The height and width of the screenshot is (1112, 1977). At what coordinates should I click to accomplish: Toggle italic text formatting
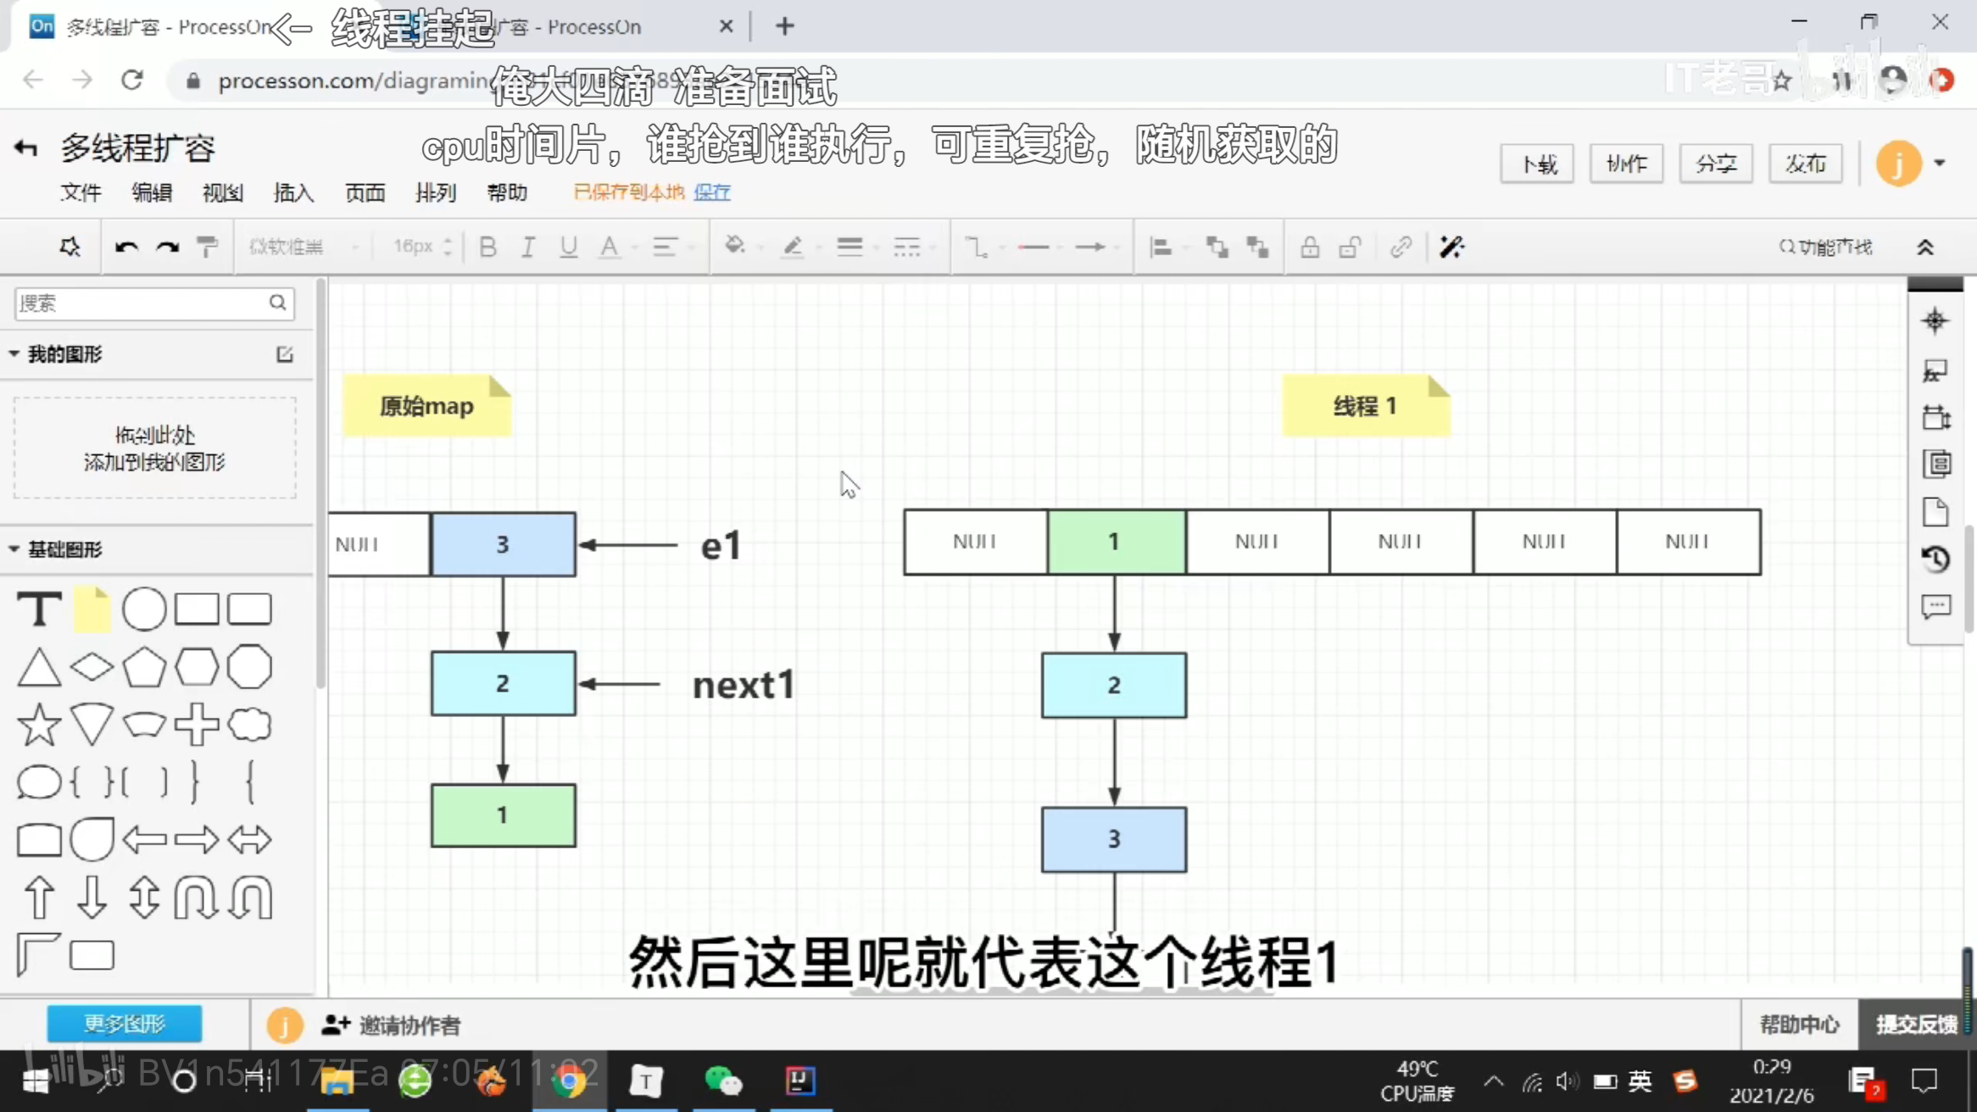[x=527, y=247]
